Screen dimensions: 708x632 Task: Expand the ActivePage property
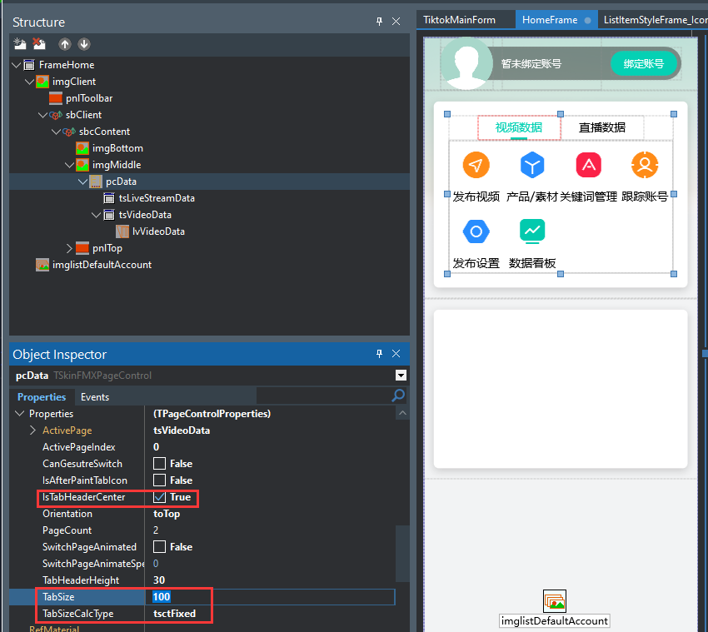[x=32, y=430]
